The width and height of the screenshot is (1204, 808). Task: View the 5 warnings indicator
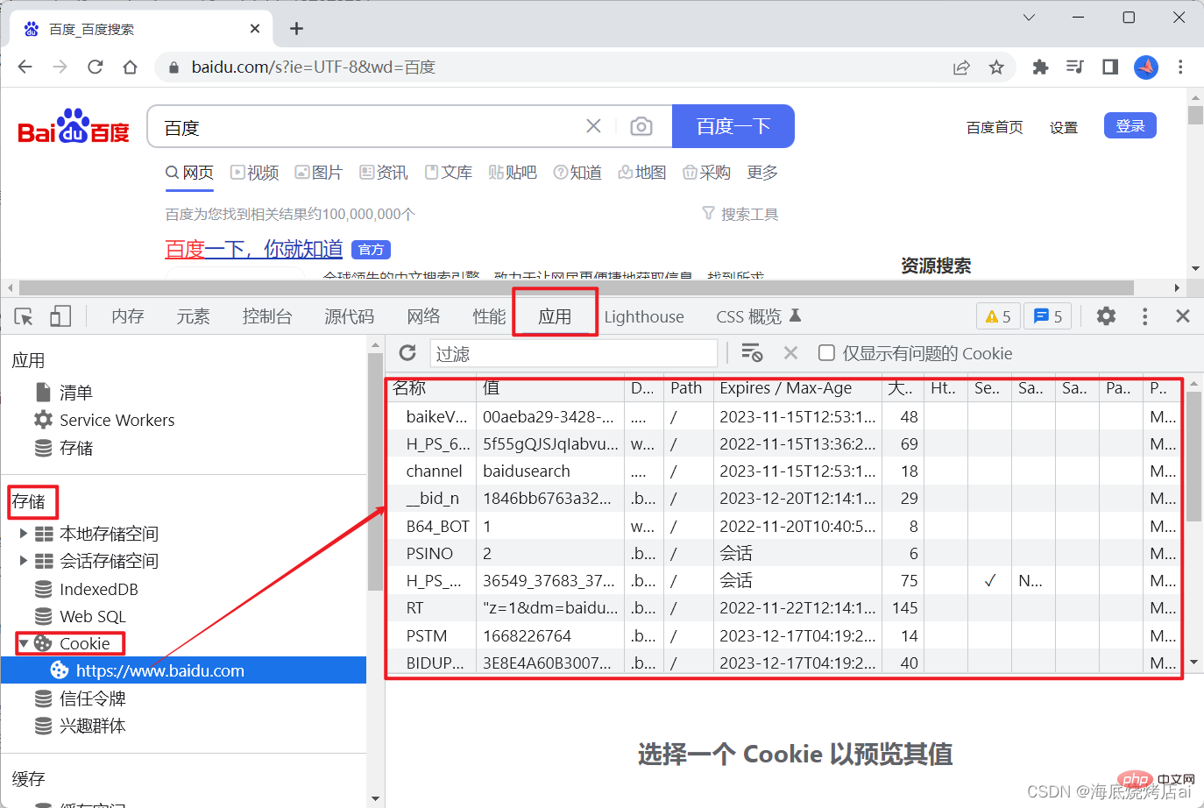[997, 315]
